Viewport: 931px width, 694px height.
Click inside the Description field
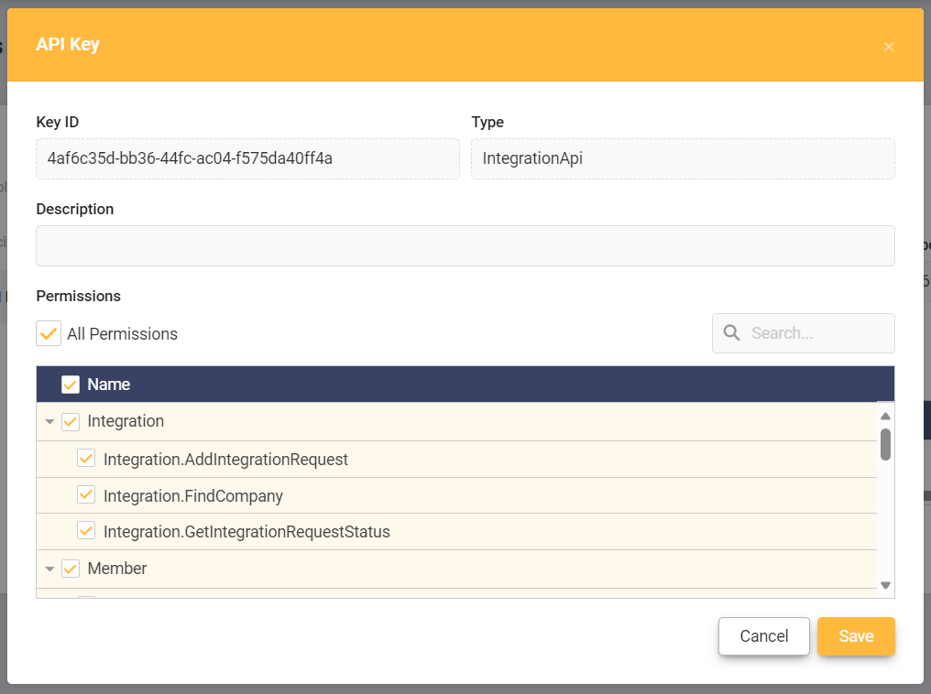[465, 245]
